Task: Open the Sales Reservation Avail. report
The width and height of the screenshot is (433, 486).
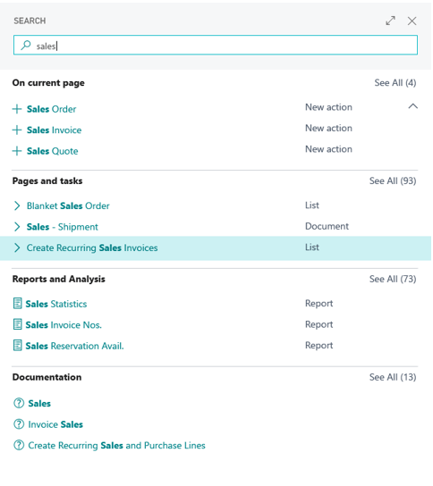Action: click(75, 347)
